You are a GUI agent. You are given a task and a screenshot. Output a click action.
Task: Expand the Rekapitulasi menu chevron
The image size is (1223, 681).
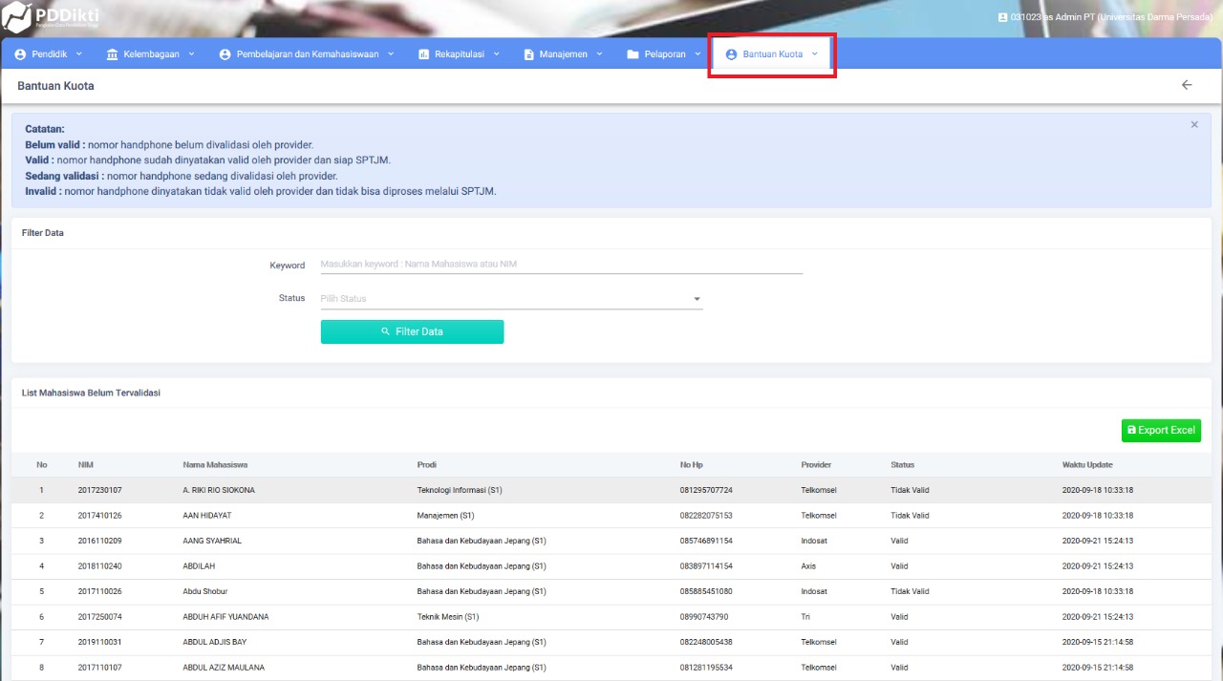pos(496,54)
